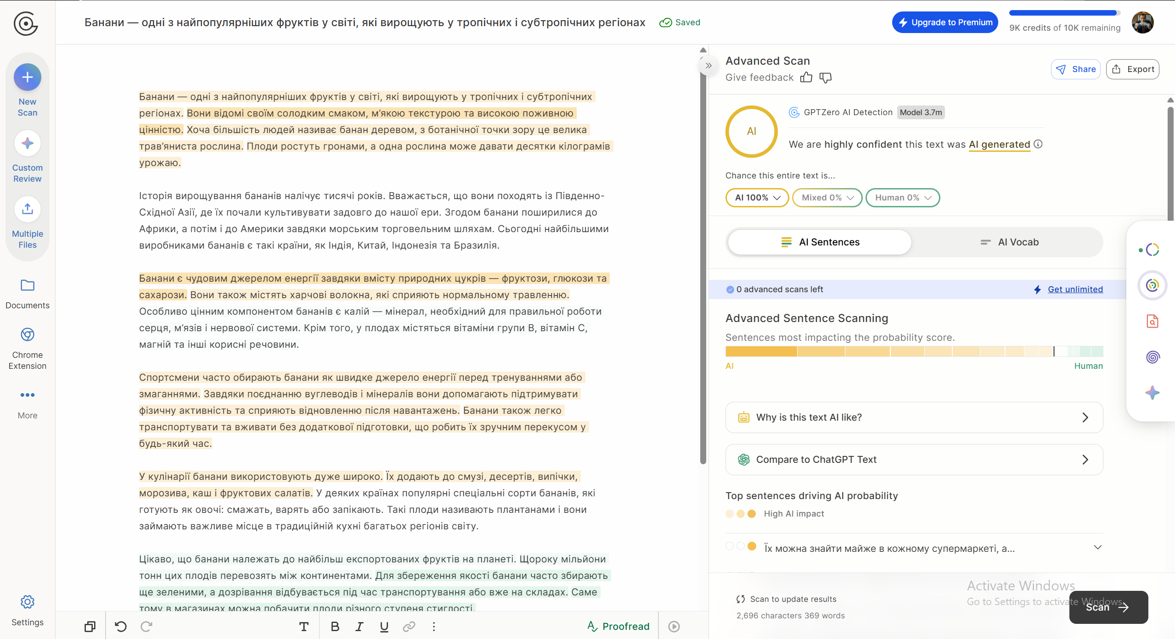This screenshot has width=1175, height=639.
Task: Click the GPTZero logo icon
Action: [x=26, y=23]
